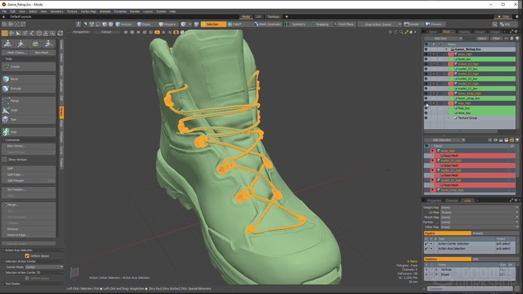Toggle visibility of shoe_low
Viewport: 523px width, 294px height.
click(x=426, y=113)
